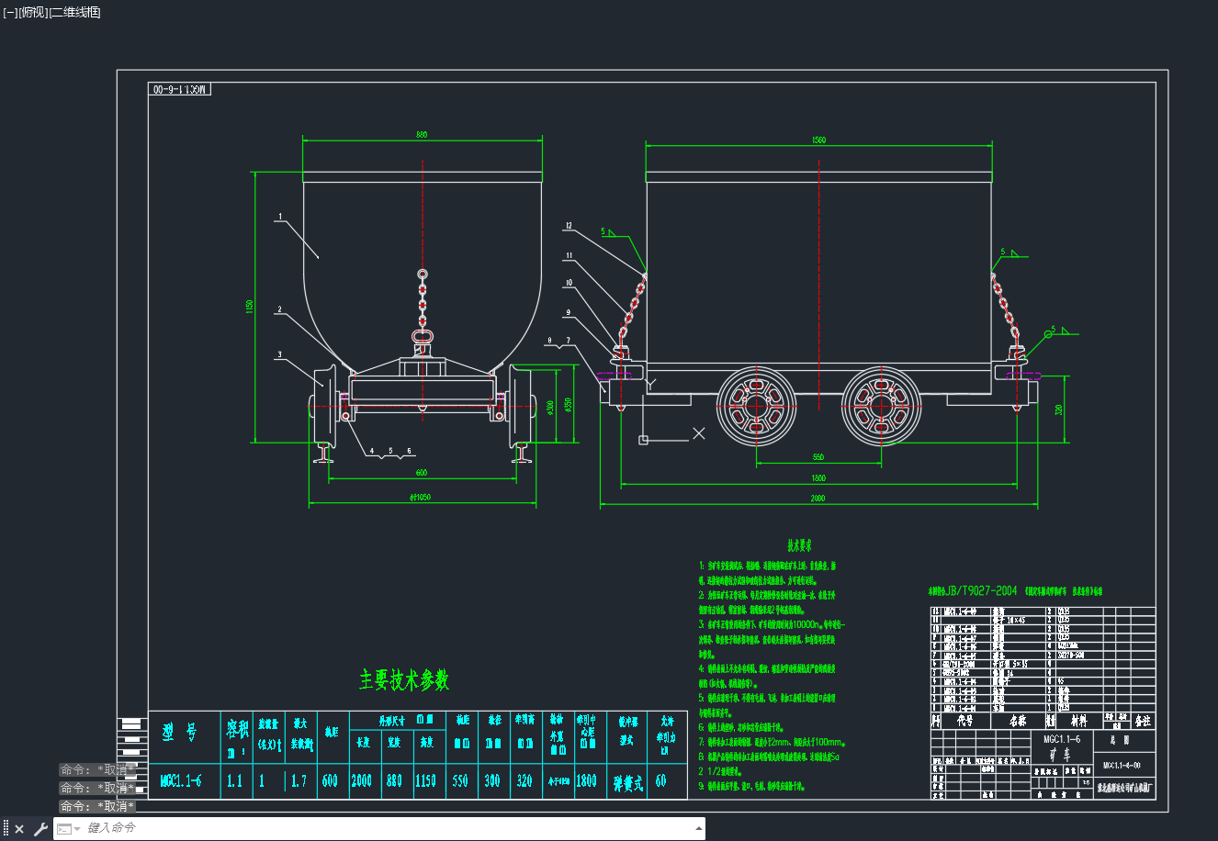Screen dimensions: 1218x841
Task: Select the mirrored drawing number box in the frame corner
Action: 180,89
